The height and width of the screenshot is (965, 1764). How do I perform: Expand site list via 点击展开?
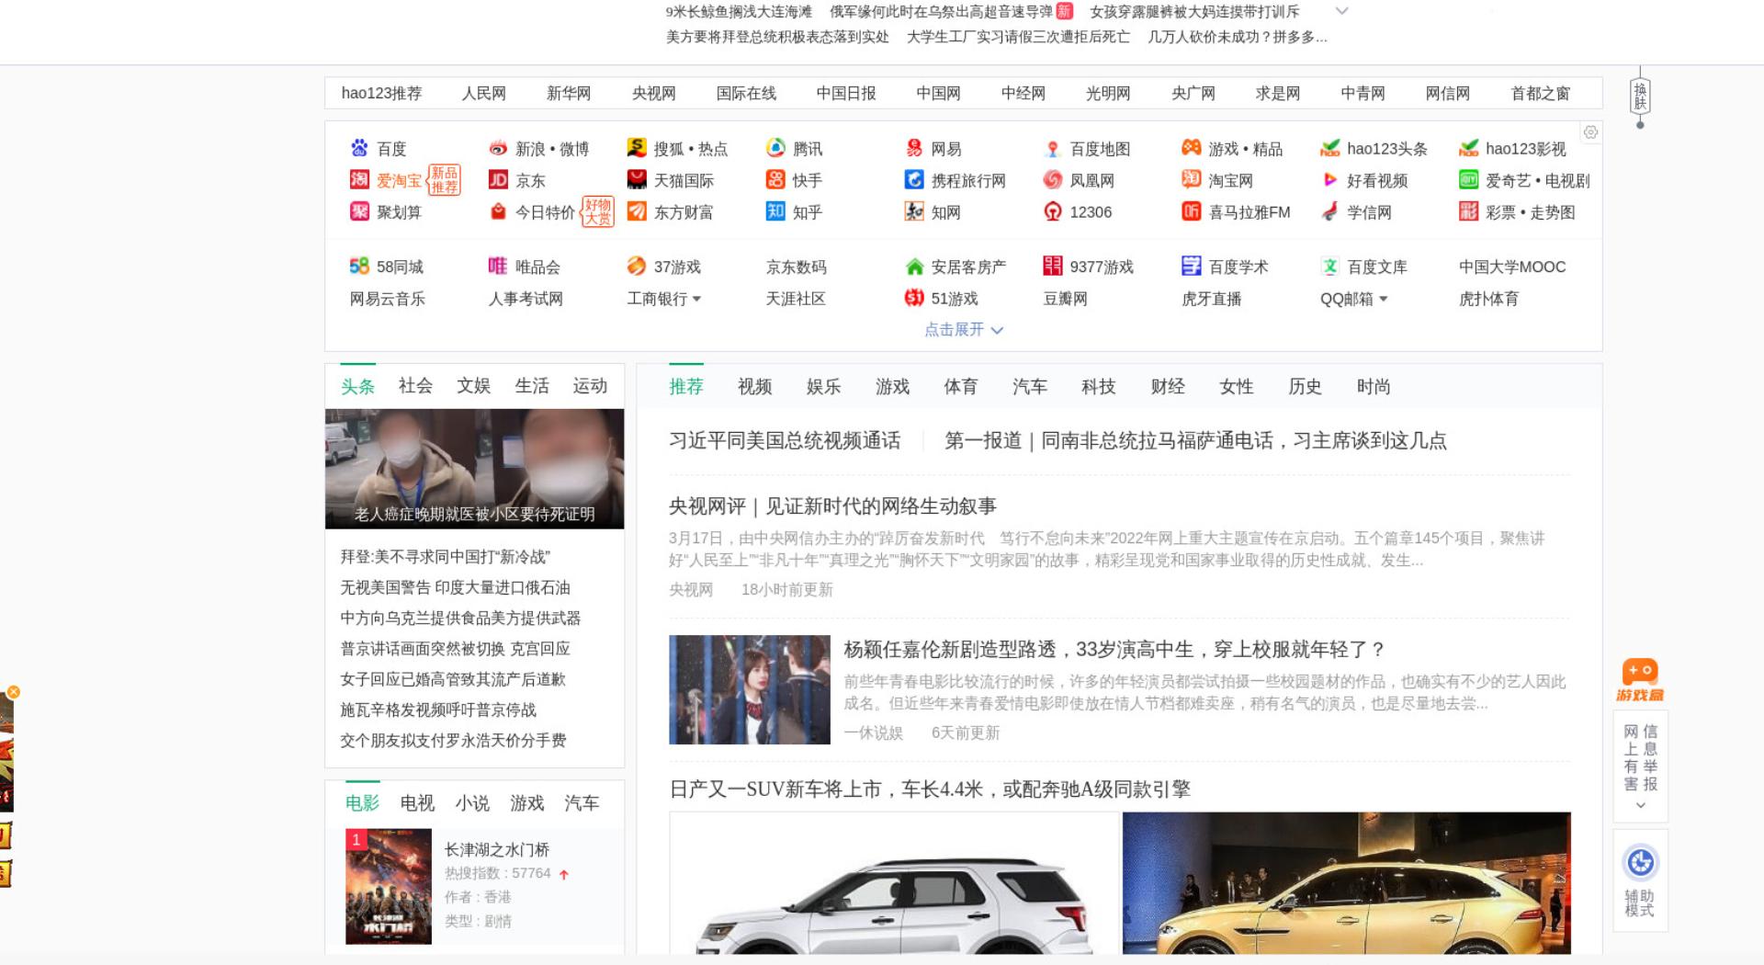click(963, 329)
